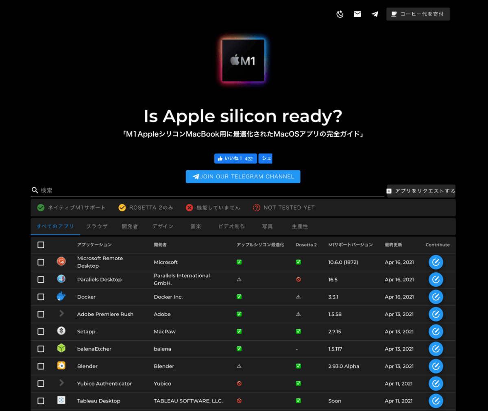This screenshot has height=411, width=488.
Task: Expand the Yubico Authenticator chevron
Action: (x=61, y=383)
